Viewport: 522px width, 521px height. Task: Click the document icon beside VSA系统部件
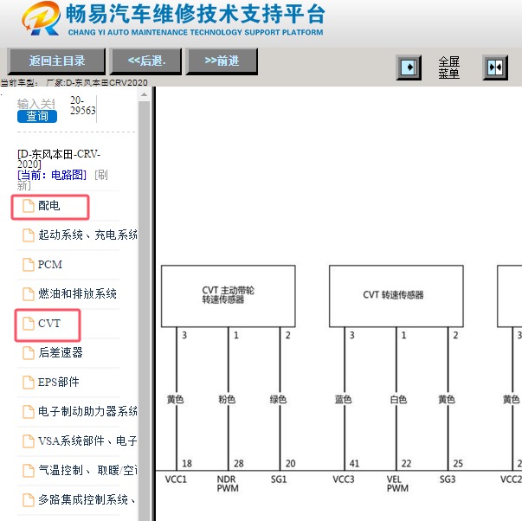29,441
